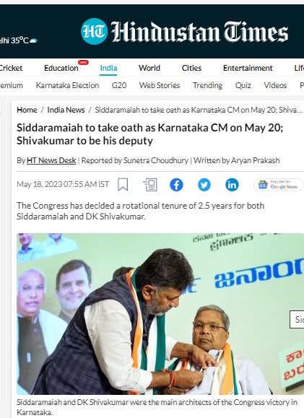The width and height of the screenshot is (304, 418).
Task: Open the Siddaramaiah and Shivakumar article photo
Action: (x=160, y=314)
